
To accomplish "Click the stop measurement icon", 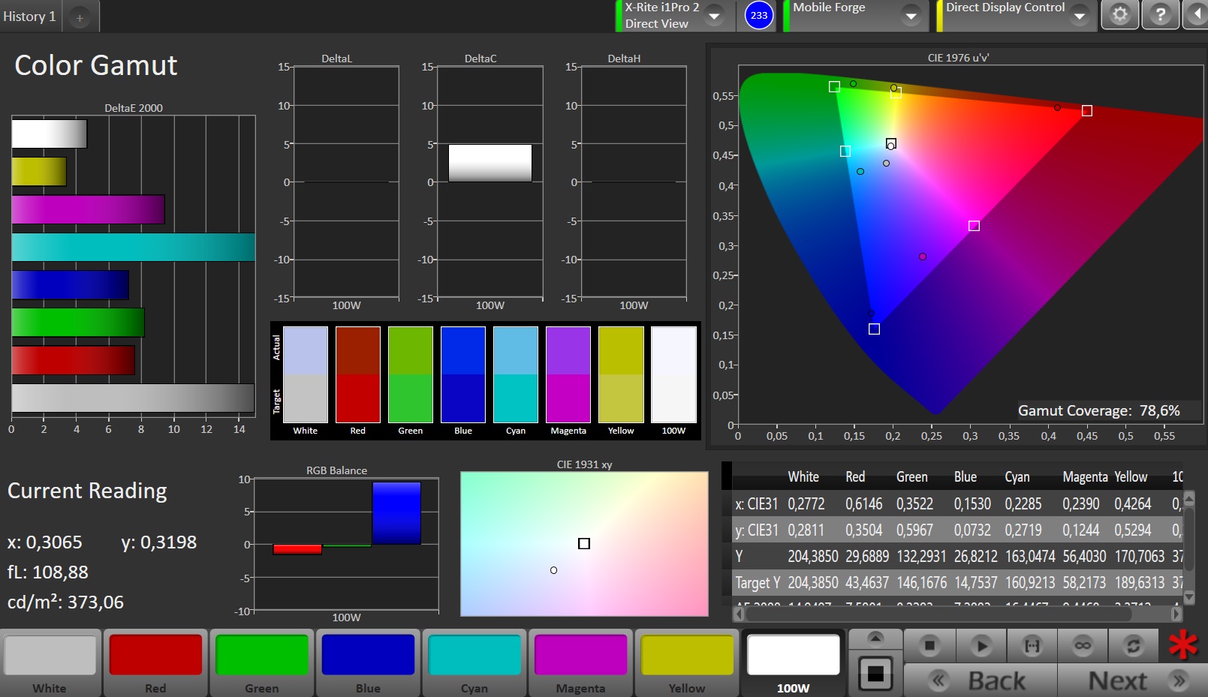I will (929, 646).
